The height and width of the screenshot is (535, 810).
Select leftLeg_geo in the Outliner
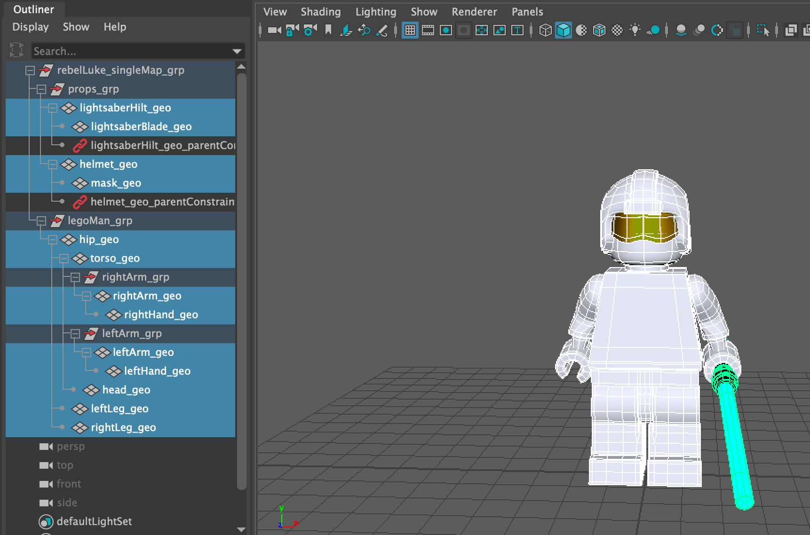pos(120,409)
